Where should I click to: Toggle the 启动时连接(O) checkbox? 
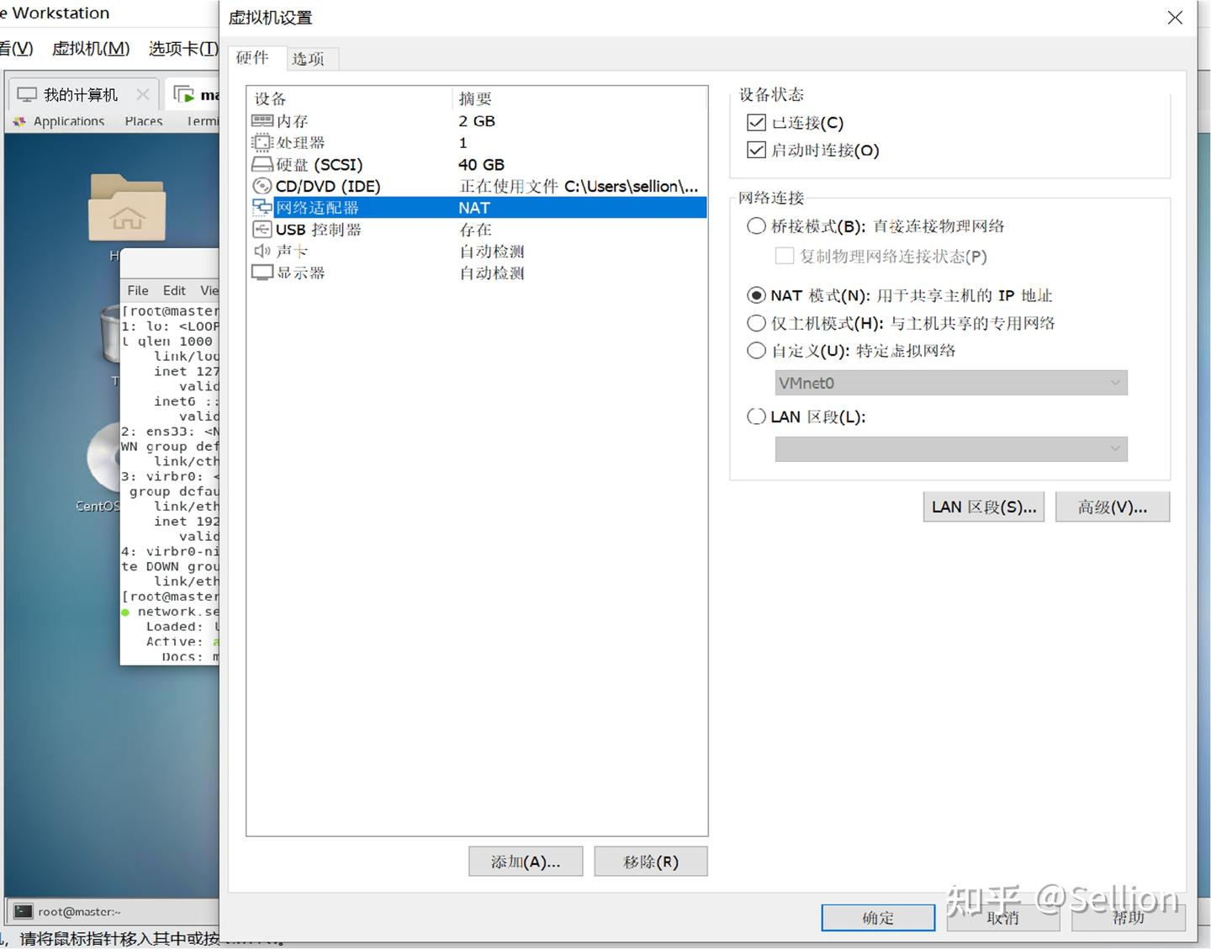click(756, 150)
